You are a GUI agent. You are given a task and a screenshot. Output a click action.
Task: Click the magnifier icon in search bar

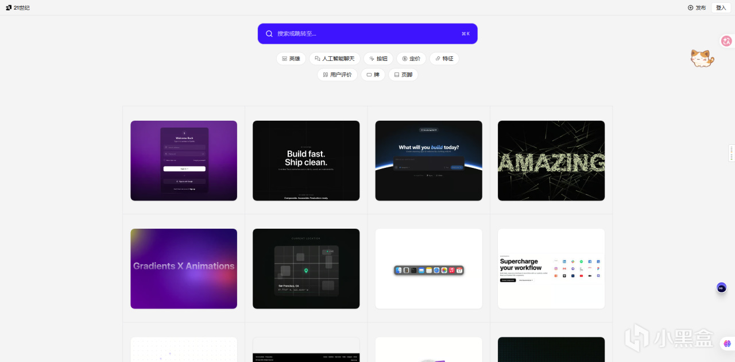(x=269, y=33)
